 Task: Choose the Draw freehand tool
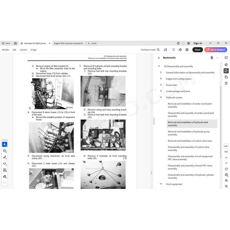click(x=5, y=164)
